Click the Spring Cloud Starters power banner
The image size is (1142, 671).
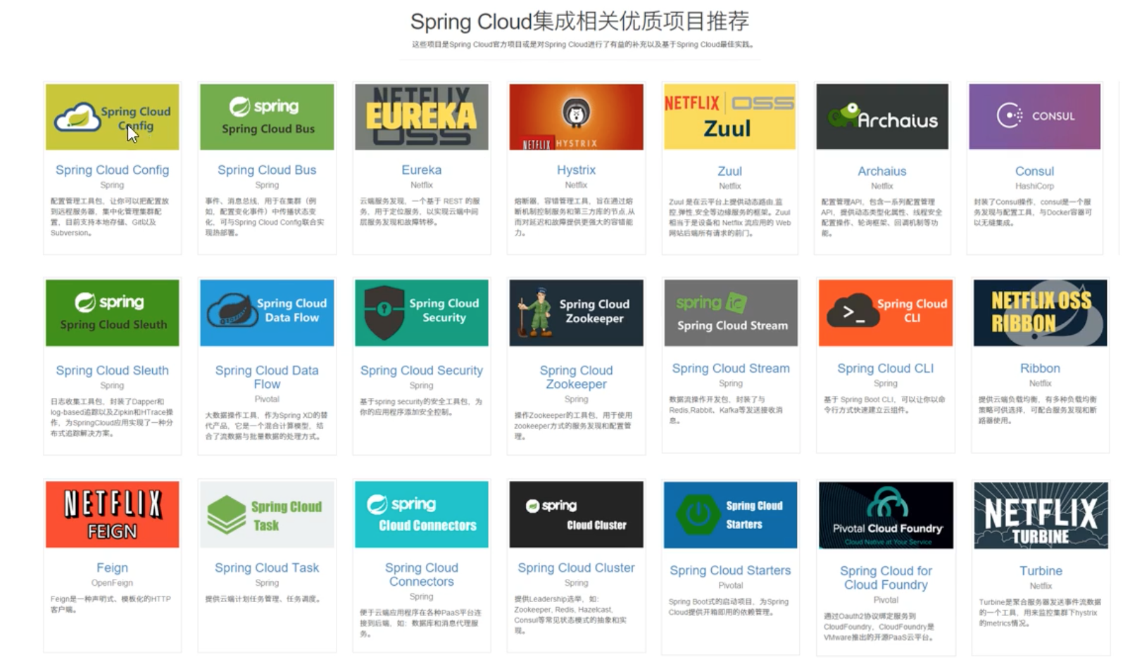[x=730, y=515]
